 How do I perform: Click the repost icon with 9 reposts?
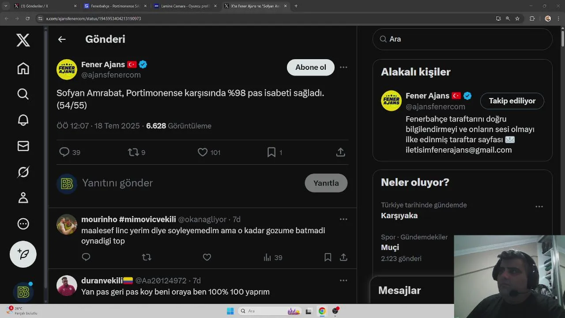pos(133,152)
